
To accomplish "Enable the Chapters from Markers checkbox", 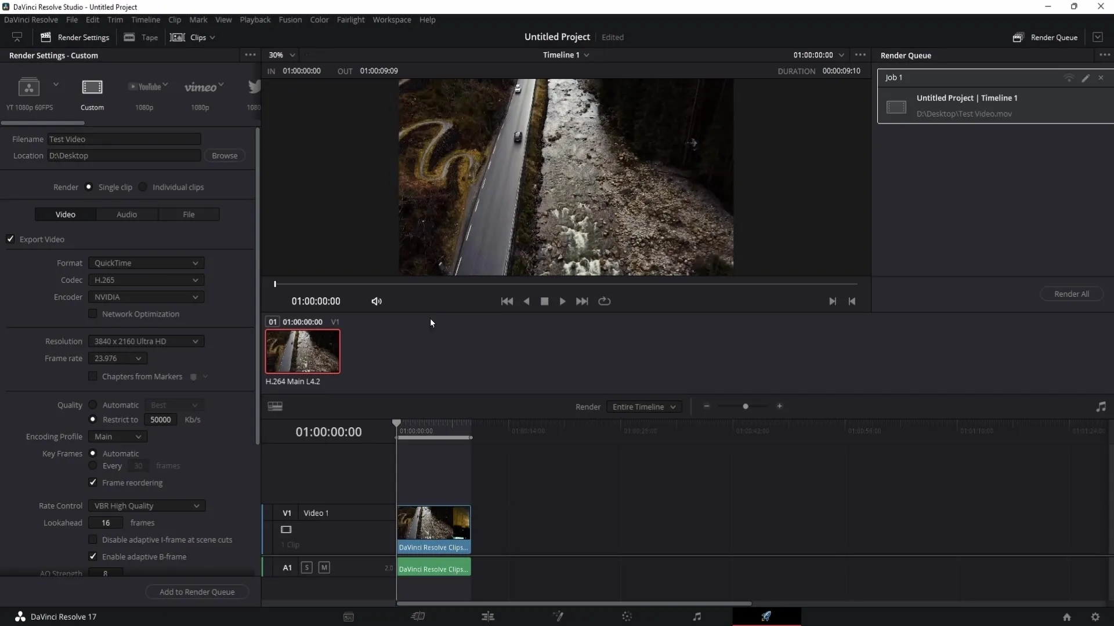I will tap(93, 375).
